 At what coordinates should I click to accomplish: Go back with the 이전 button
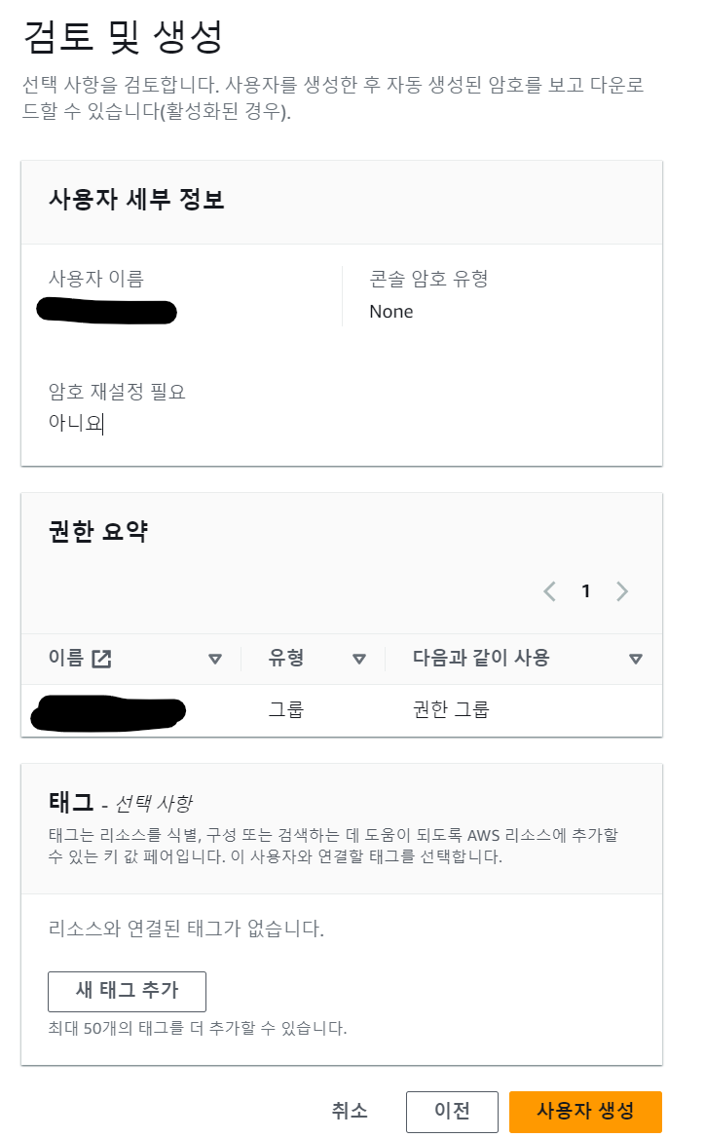(452, 1111)
